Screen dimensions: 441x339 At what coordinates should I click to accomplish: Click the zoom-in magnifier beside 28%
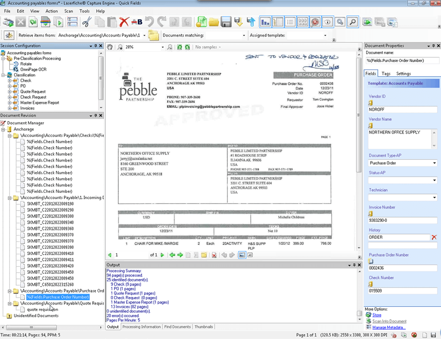tap(120, 47)
